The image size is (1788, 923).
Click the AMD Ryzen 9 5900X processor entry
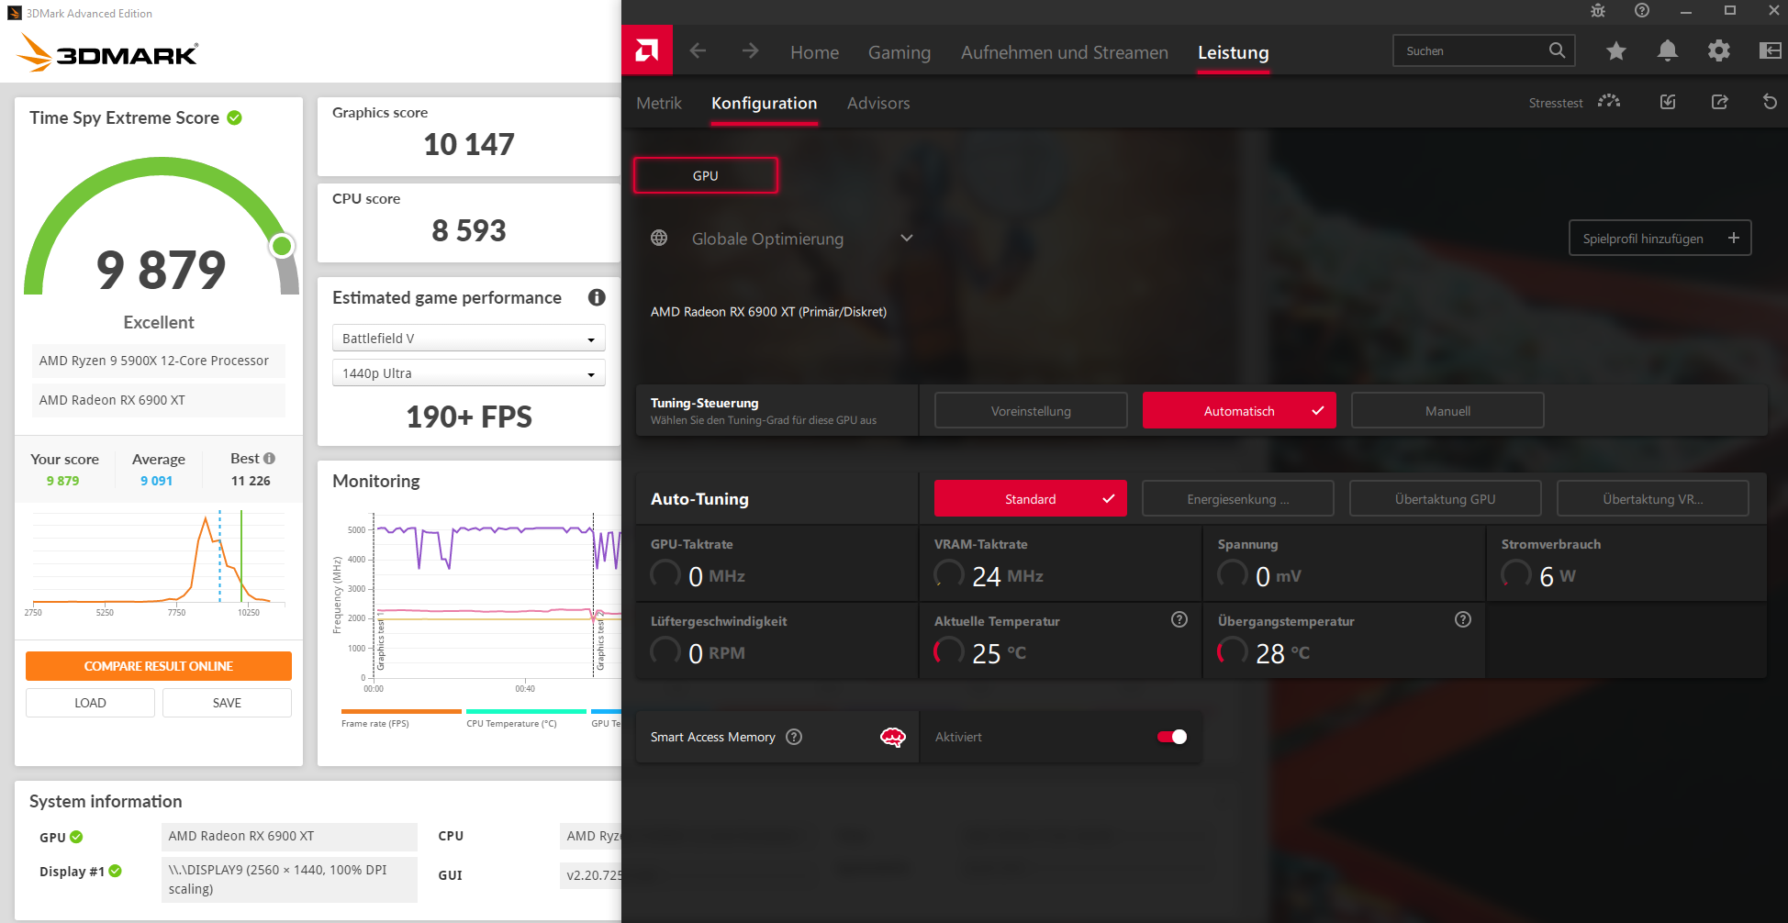159,361
